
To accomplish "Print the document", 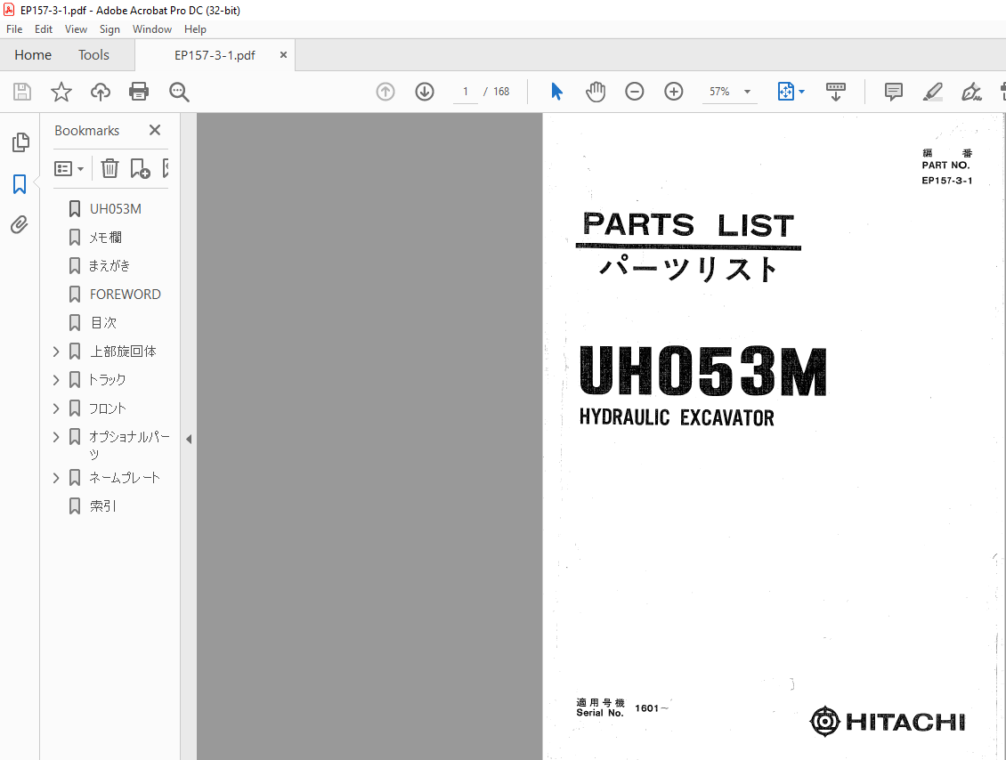I will pyautogui.click(x=139, y=92).
